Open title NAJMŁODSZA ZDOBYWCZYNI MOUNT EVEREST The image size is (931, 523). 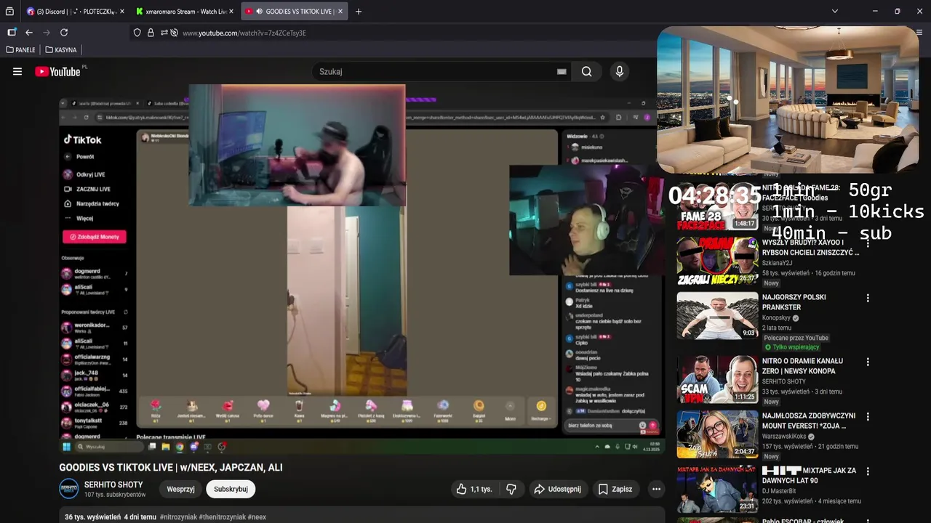pos(809,421)
